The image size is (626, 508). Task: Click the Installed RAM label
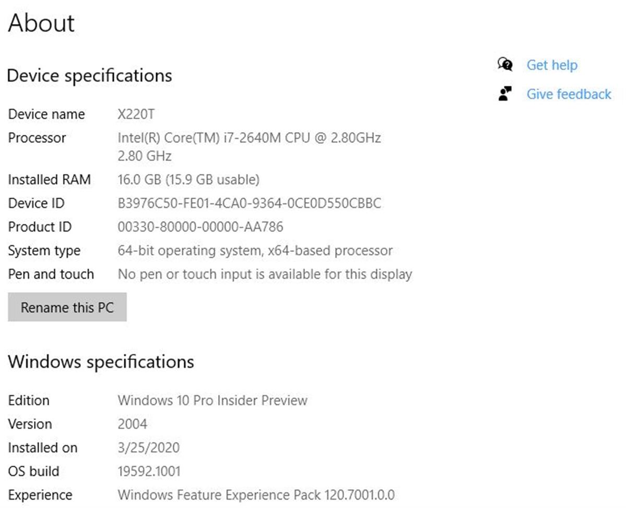pyautogui.click(x=49, y=179)
